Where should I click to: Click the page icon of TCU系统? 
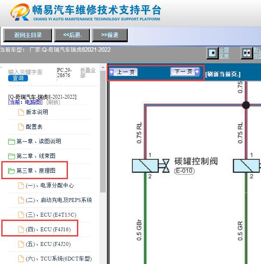[x=21, y=259]
